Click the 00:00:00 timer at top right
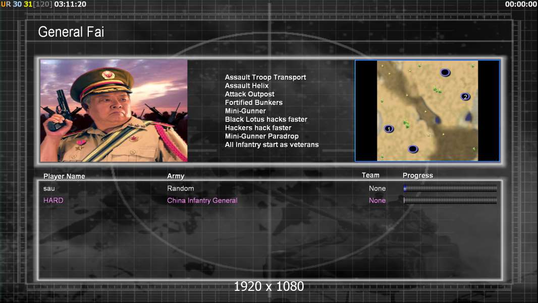Viewport: 538px width, 303px height. click(x=521, y=4)
